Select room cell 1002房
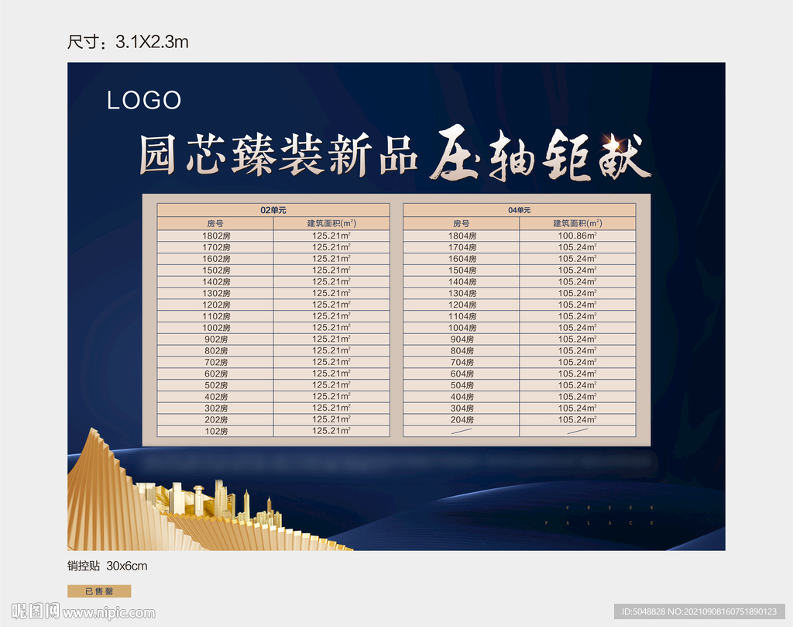This screenshot has height=627, width=793. click(216, 328)
